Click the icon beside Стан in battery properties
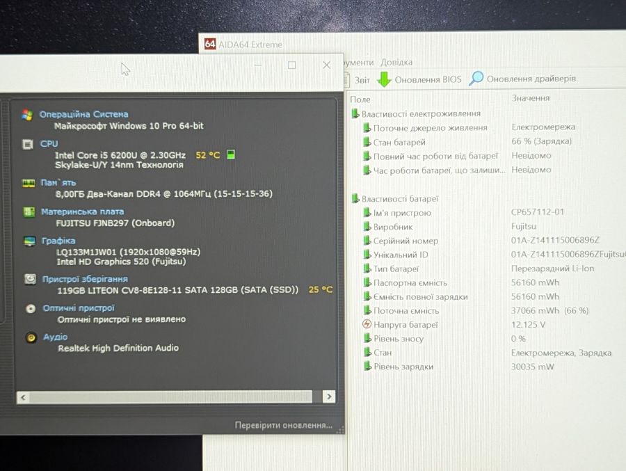 tap(367, 352)
